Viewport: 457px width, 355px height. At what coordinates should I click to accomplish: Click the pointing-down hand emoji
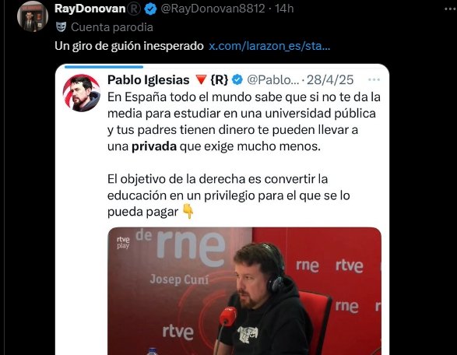pos(188,211)
